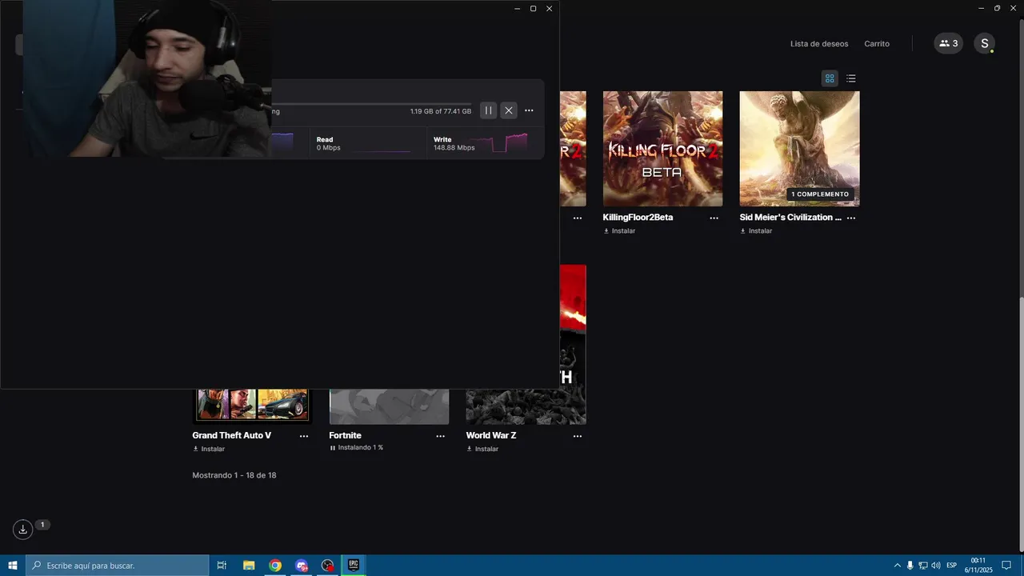
Task: Go to Lista de deseos
Action: coord(819,44)
